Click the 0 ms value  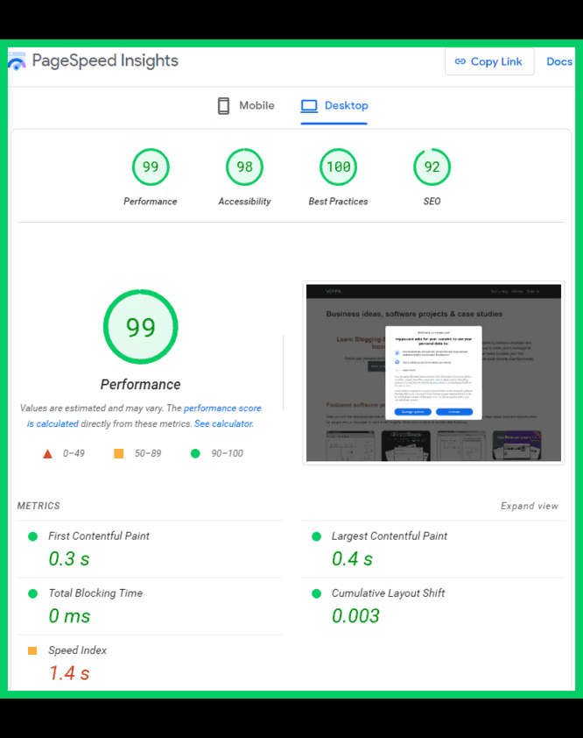pyautogui.click(x=69, y=616)
